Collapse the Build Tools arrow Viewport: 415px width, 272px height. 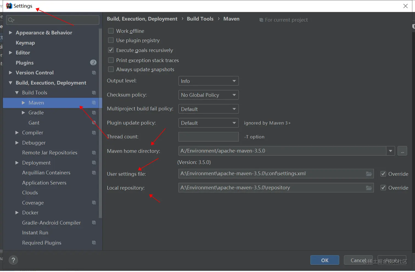(17, 93)
